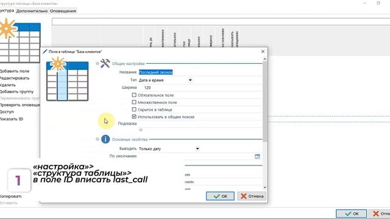Image resolution: width=390 pixels, height=219 pixels.
Task: Click OK in the field dialog
Action: pyautogui.click(x=220, y=196)
